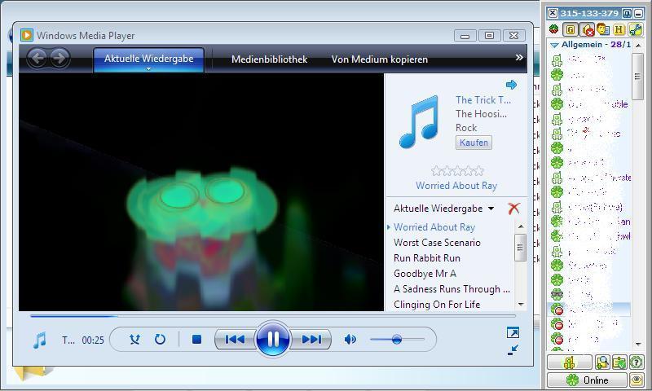This screenshot has height=391, width=652.
Task: Click the Worried About Ray title under stars
Action: 456,186
